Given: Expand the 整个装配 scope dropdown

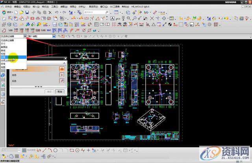Looking at the screenshot, I should (x=53, y=36).
